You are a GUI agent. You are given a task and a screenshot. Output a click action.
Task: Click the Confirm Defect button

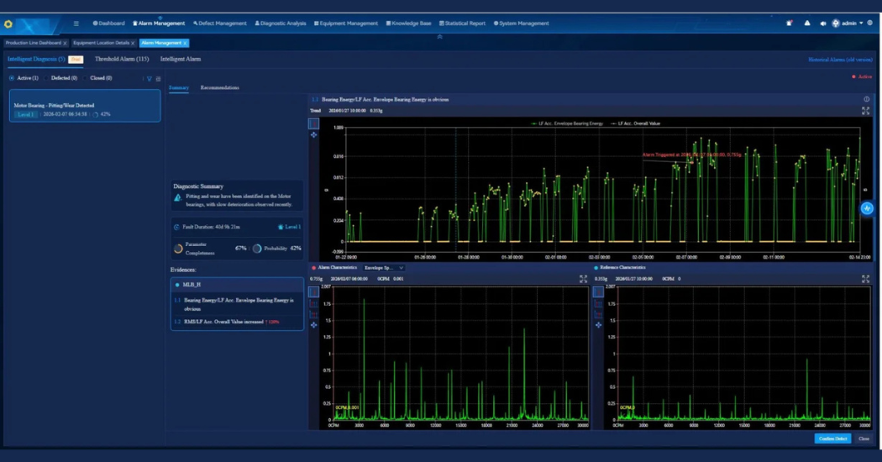(x=832, y=438)
